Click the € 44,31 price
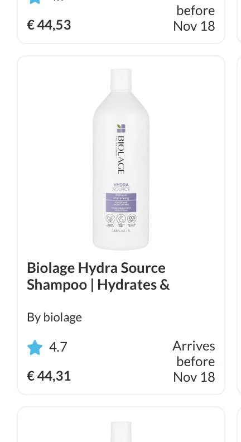This screenshot has width=241, height=442. tap(49, 376)
